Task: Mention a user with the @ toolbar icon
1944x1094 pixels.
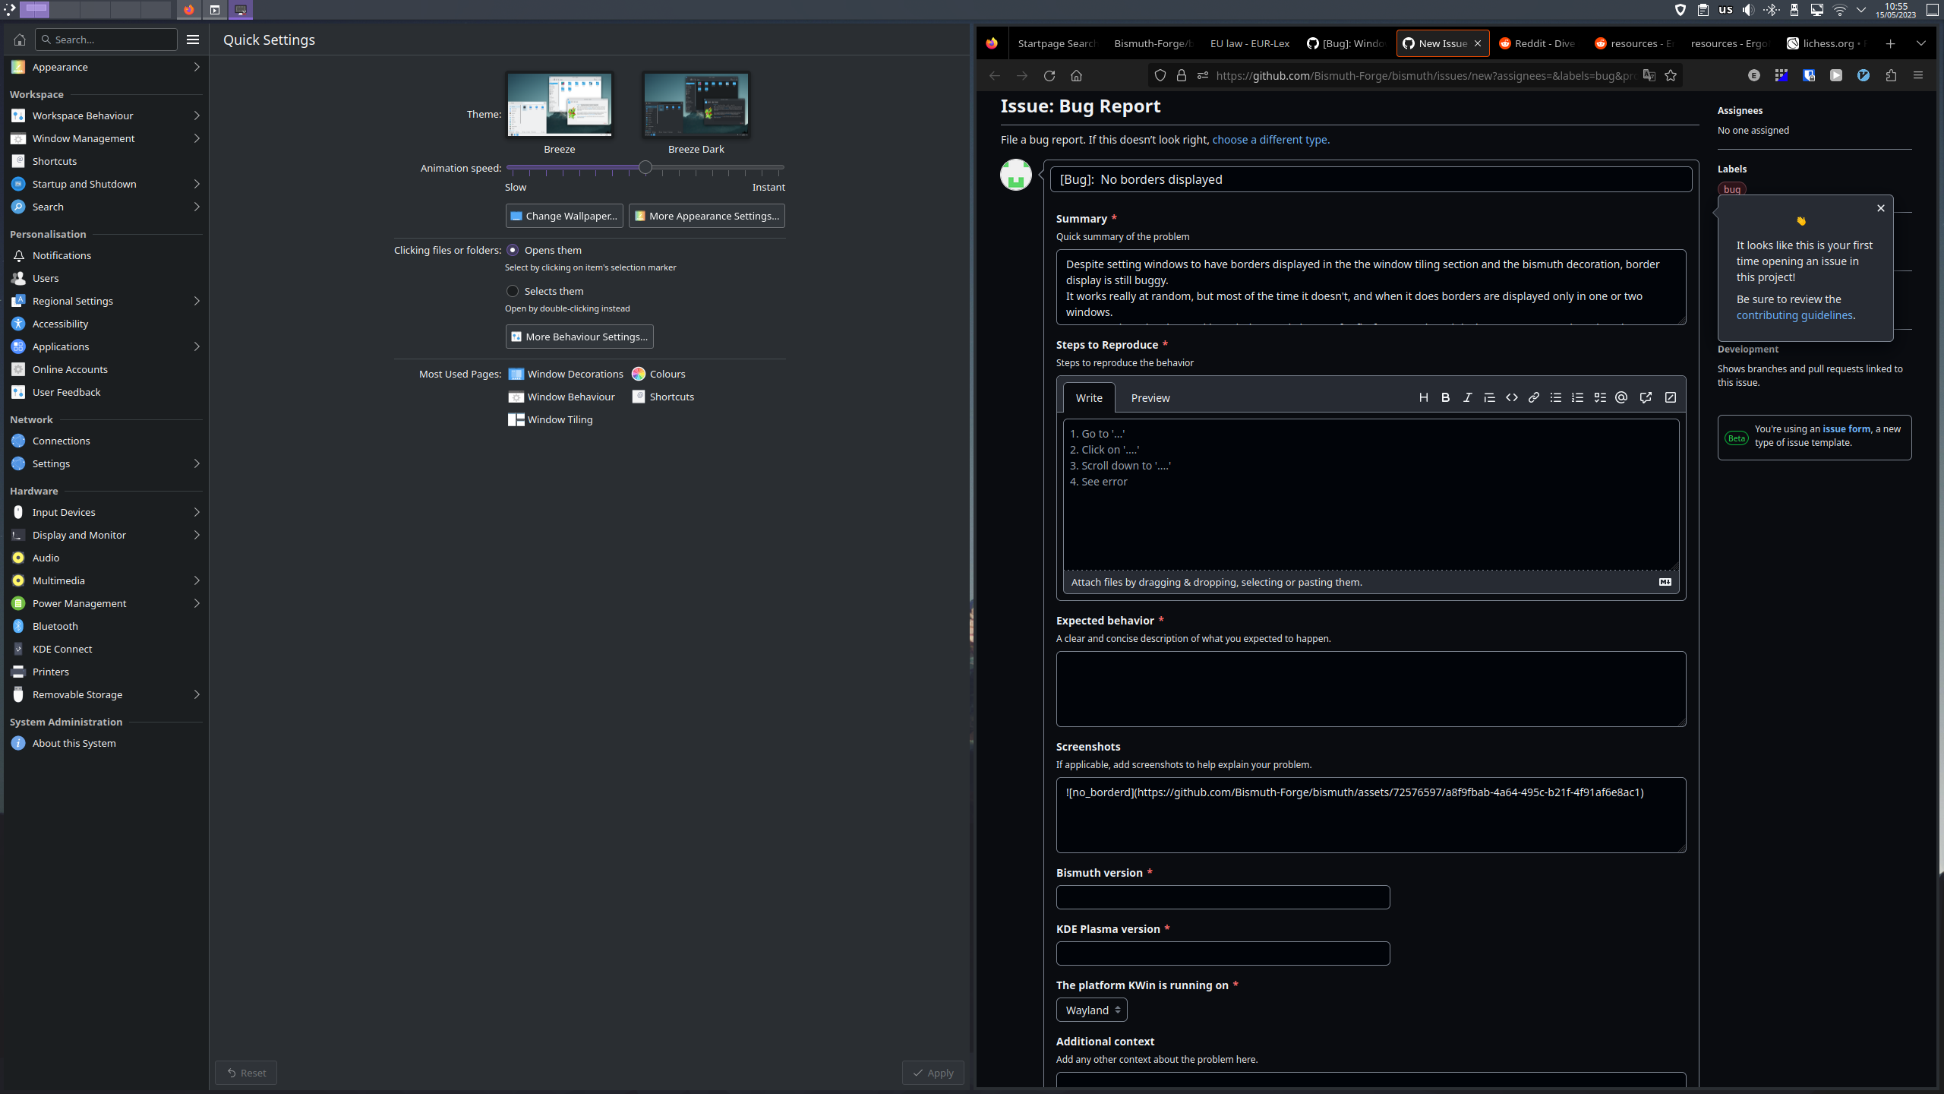Action: coord(1621,397)
